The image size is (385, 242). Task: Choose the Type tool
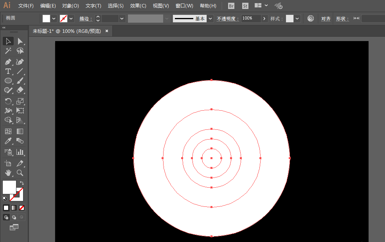(x=8, y=71)
